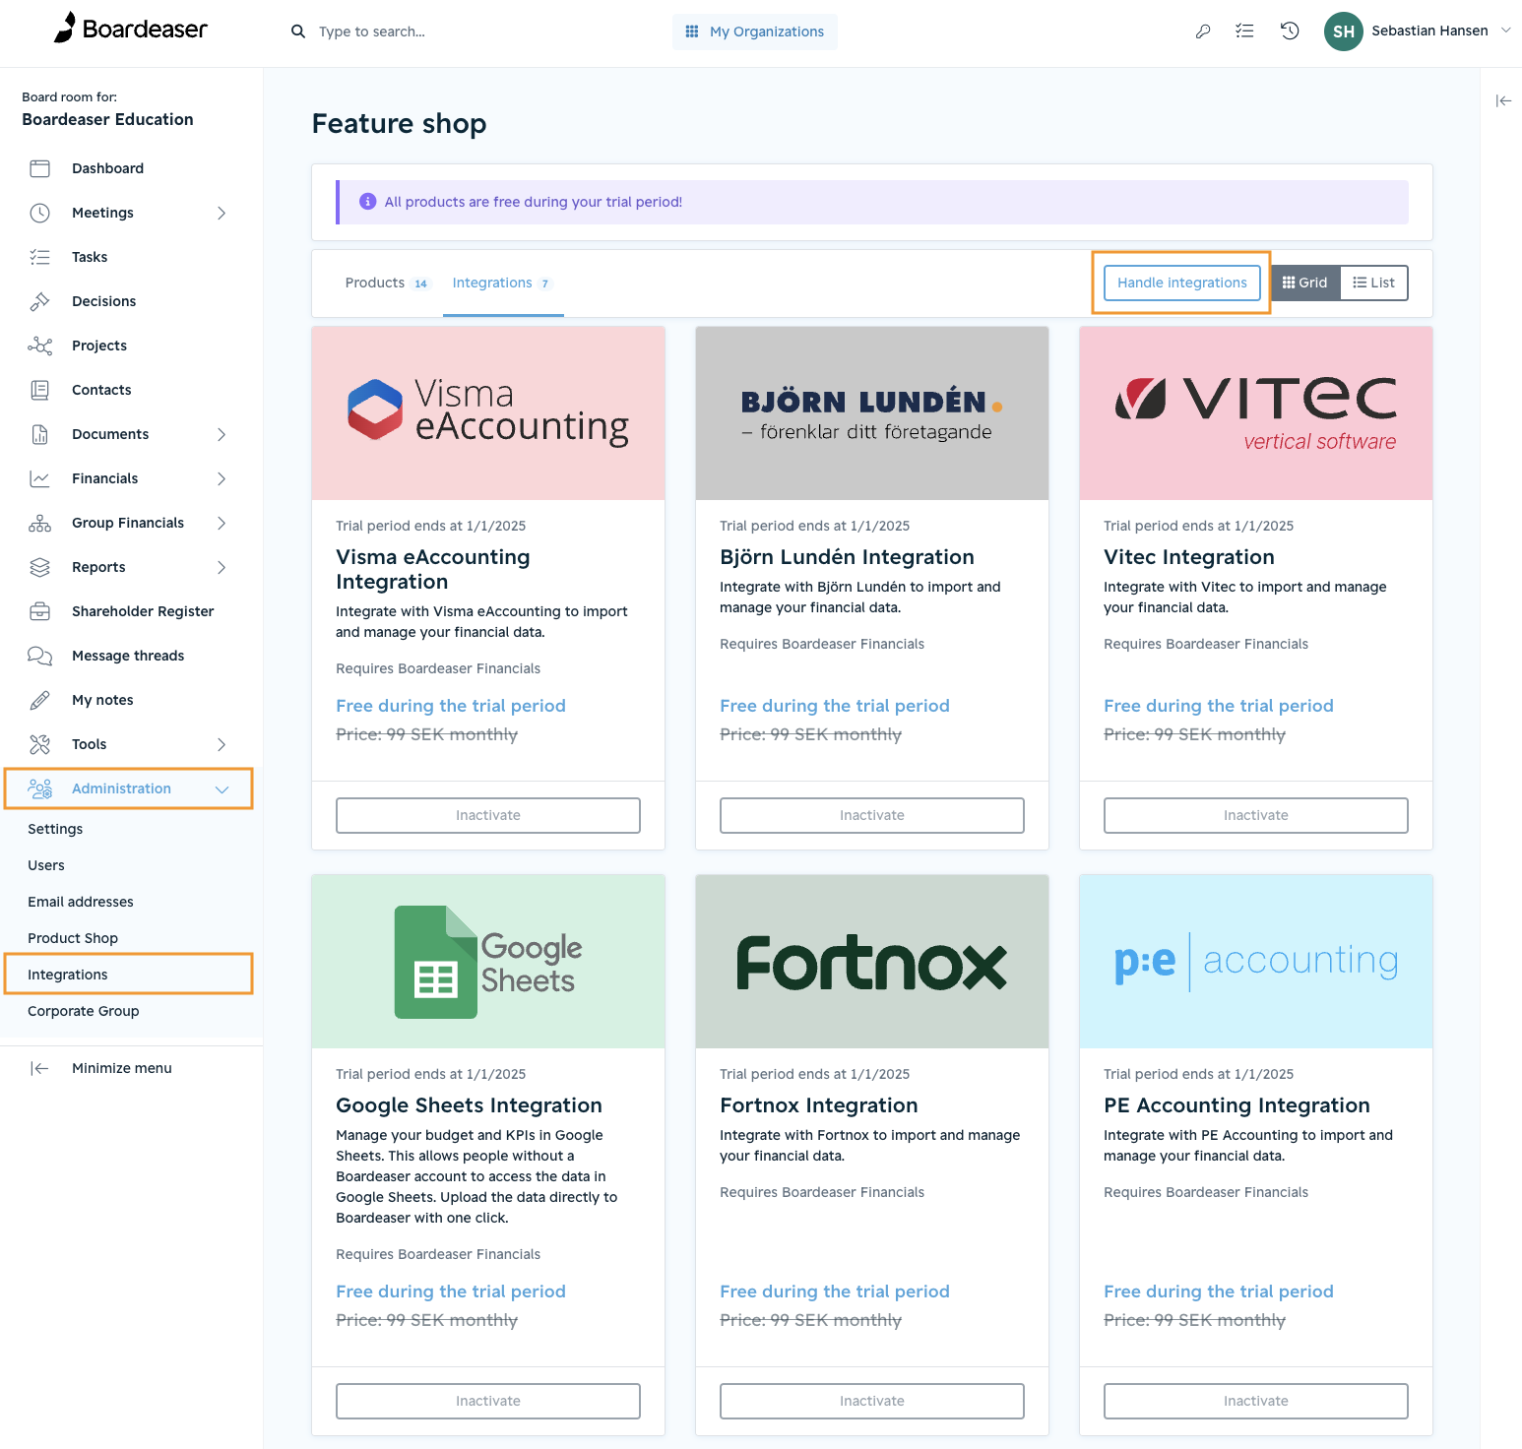Open the Sebastian Hansen user dropdown
Viewport: 1522px width, 1449px height.
point(1441,31)
